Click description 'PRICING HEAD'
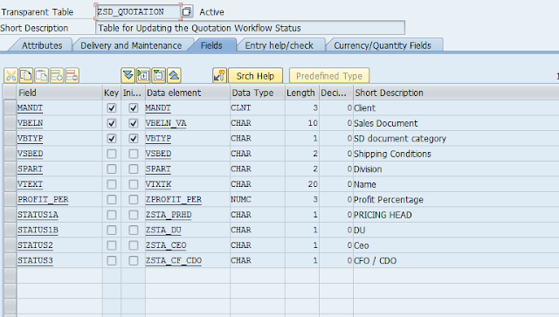 [x=383, y=215]
